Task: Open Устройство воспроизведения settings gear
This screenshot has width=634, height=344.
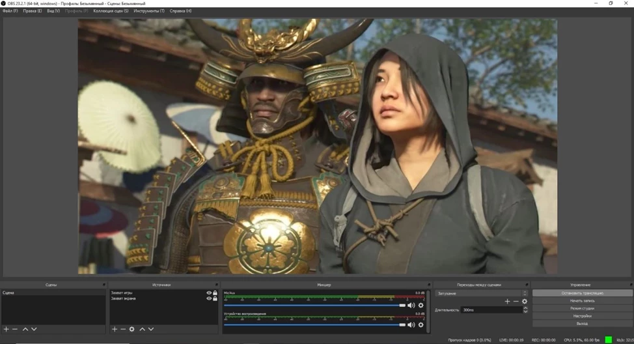Action: (x=421, y=324)
